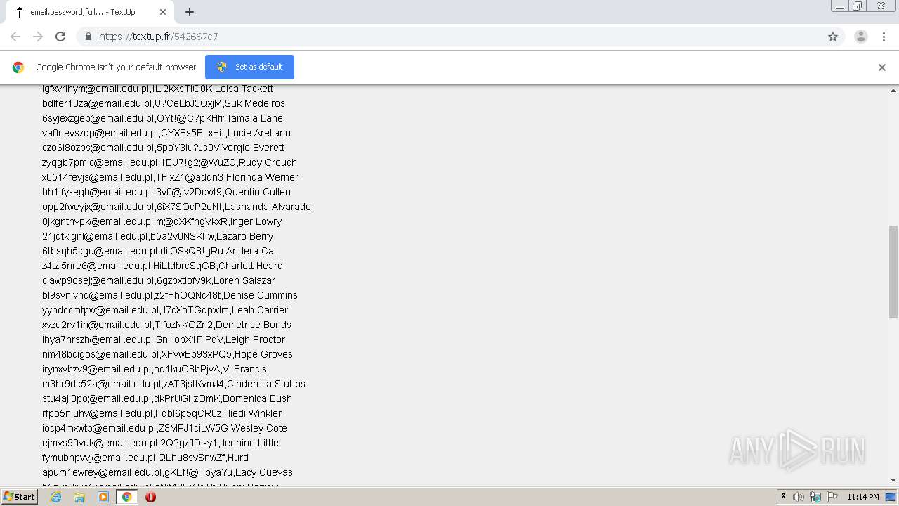
Task: Click the row with Lucie Arellano
Action: pos(166,133)
